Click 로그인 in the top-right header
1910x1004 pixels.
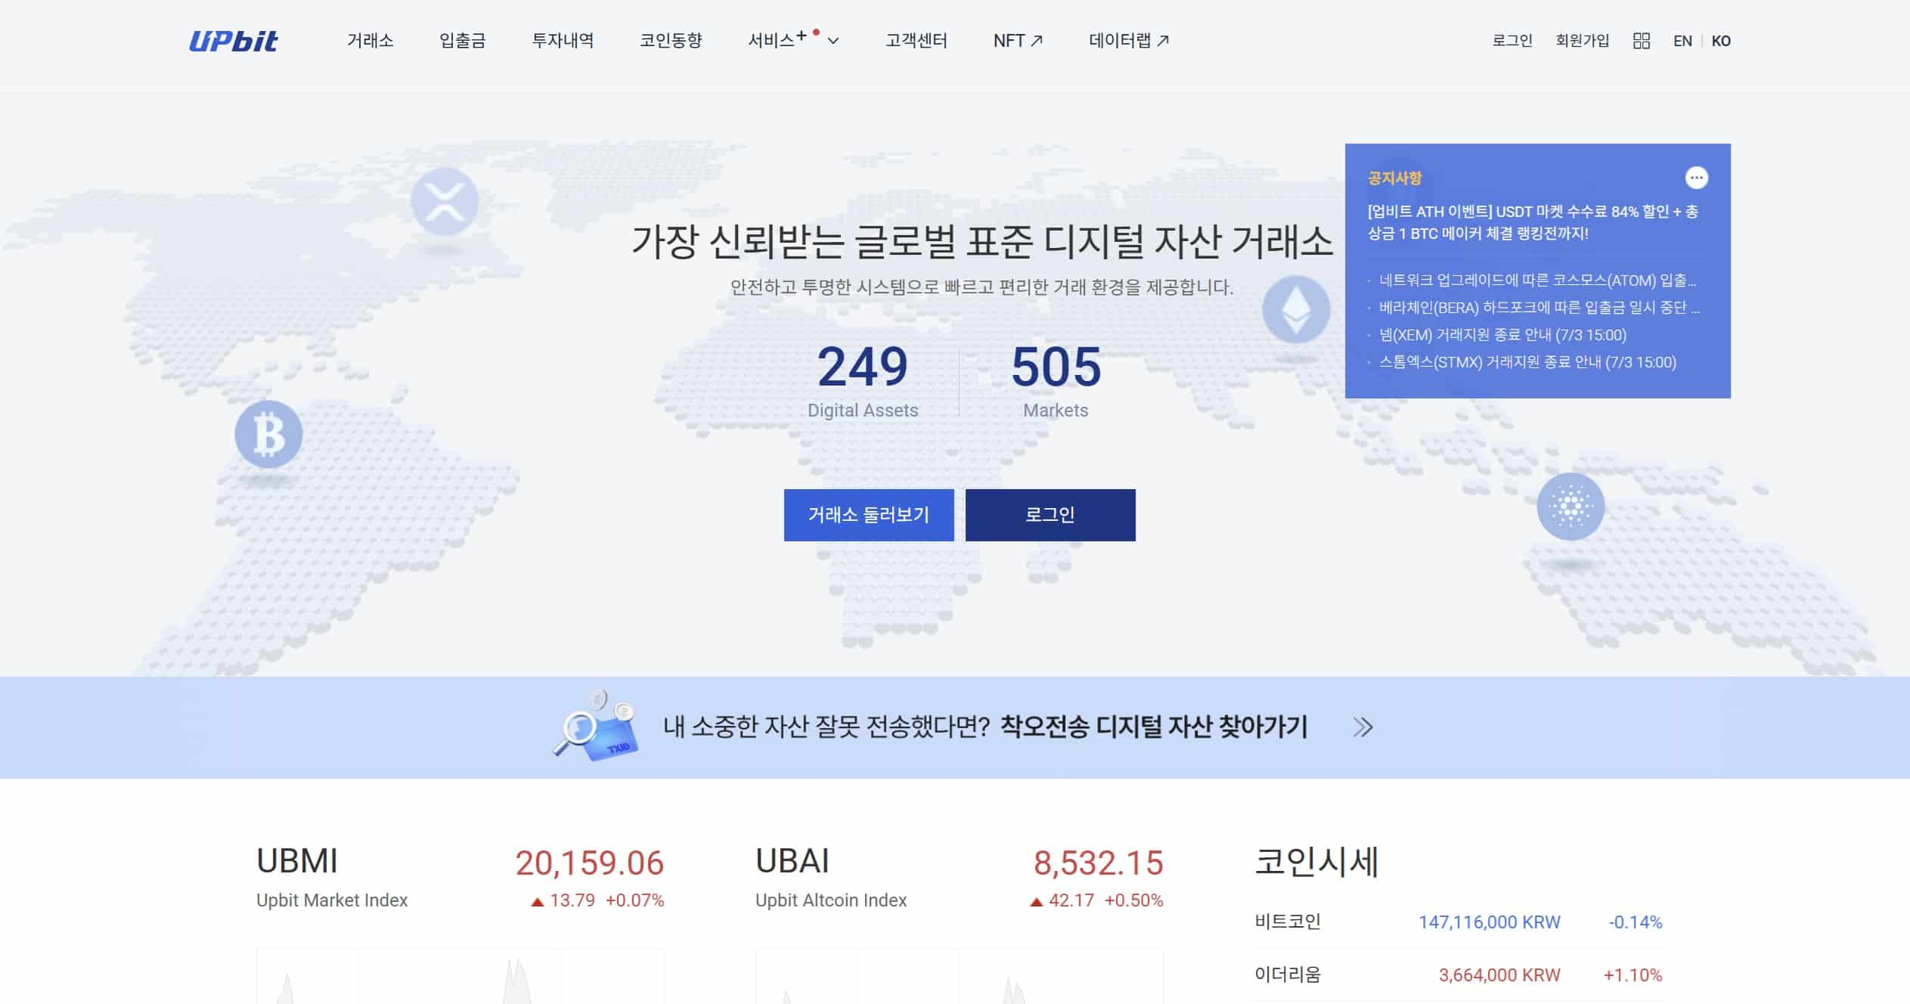click(1512, 41)
